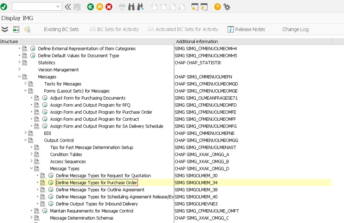This screenshot has width=344, height=223.
Task: Execute Define Message Types for Request for Quotation
Action: (x=51, y=175)
